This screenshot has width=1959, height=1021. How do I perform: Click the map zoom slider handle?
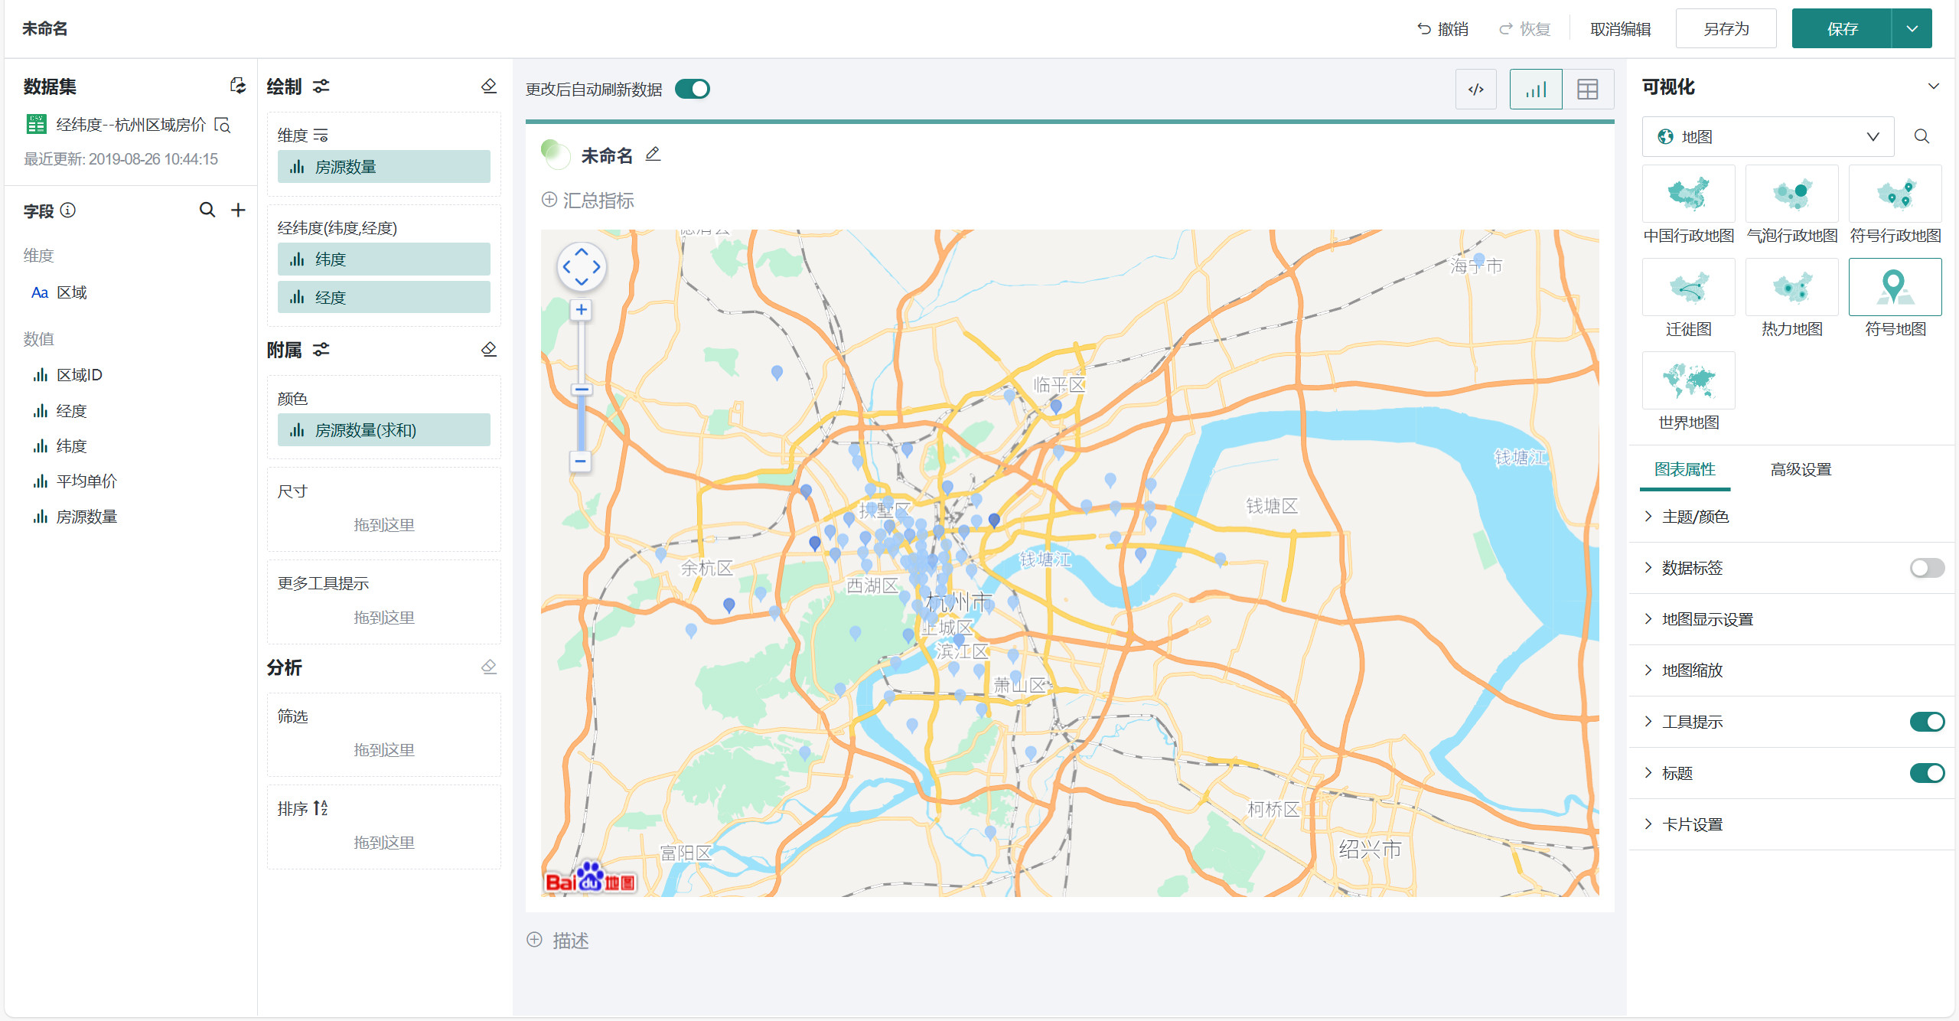[x=581, y=390]
